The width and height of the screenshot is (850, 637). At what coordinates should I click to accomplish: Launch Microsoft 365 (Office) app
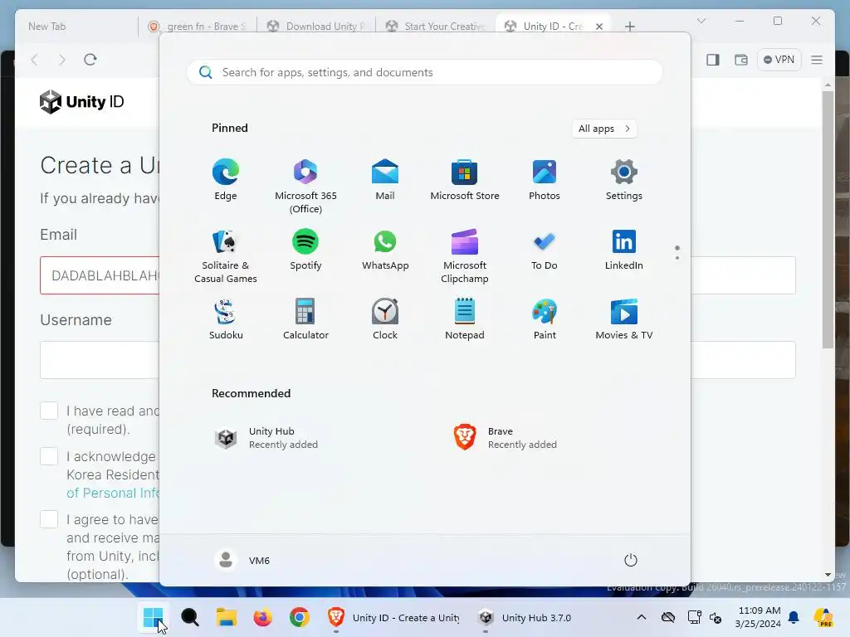[x=305, y=187]
